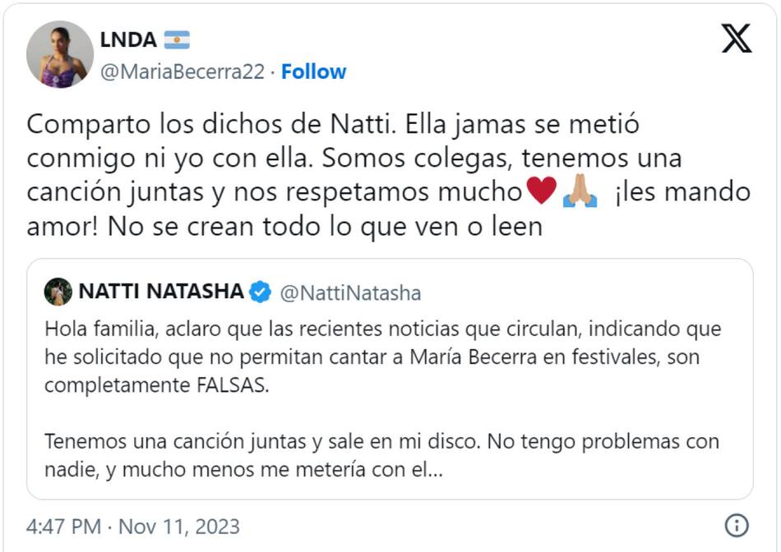Viewport: 781px width, 552px height.
Task: Click the quoted paragraph "Tenemos una canción juntas"
Action: click(x=381, y=441)
